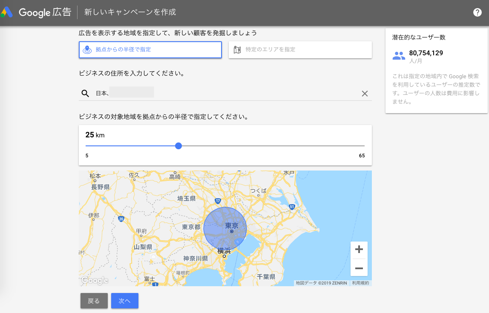Click 新しいキャンペーンを作成 title

coord(130,12)
